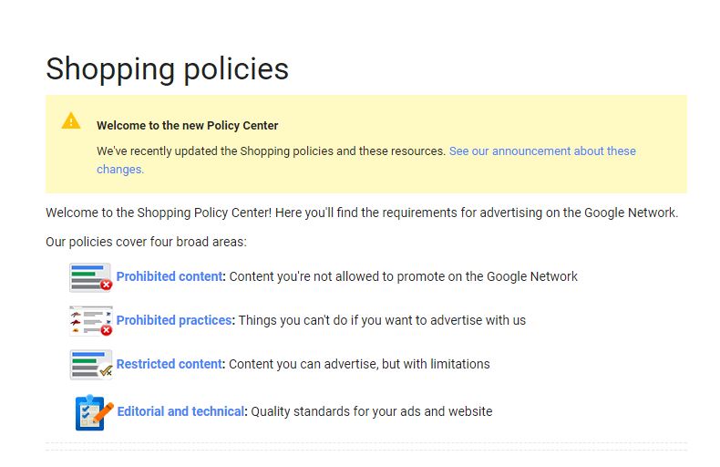Click the Editorial and technical clipboard icon

click(x=93, y=412)
